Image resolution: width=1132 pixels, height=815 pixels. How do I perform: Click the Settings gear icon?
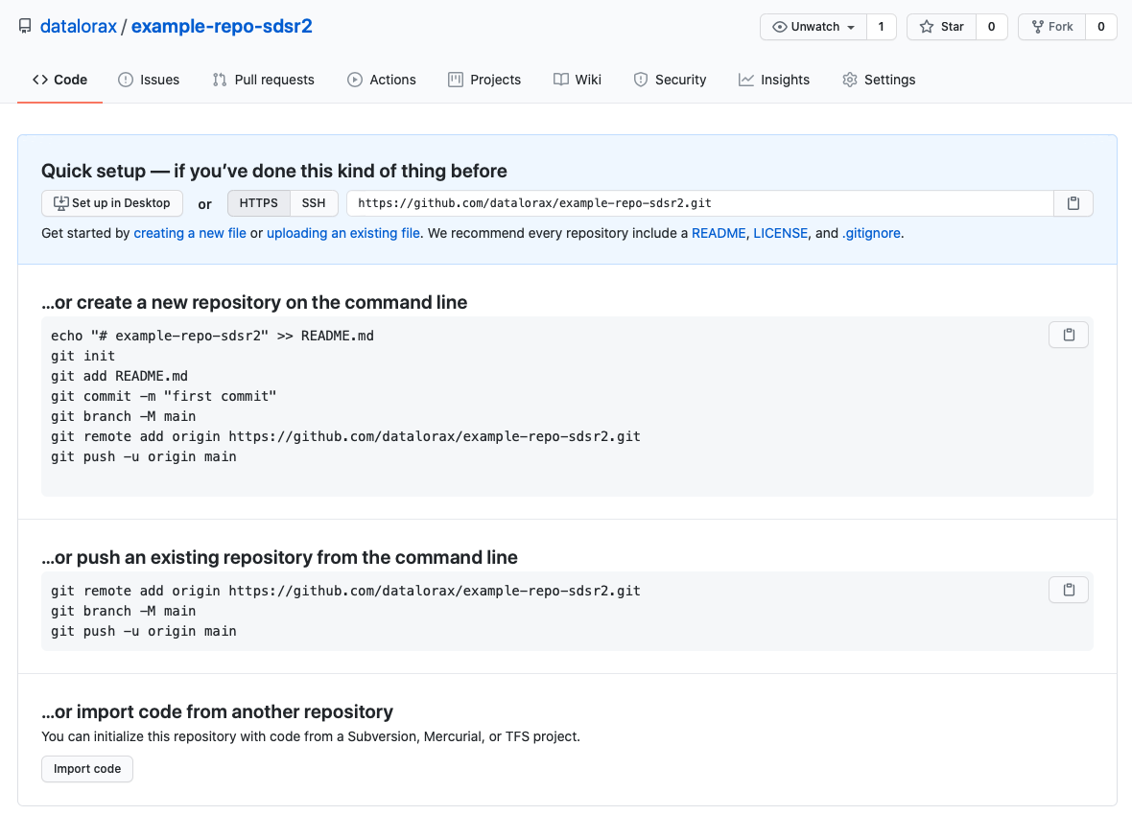850,80
